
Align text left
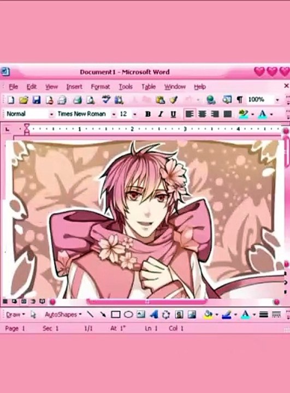(190, 114)
